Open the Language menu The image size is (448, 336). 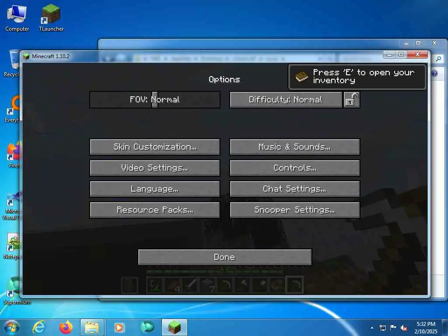tap(155, 189)
